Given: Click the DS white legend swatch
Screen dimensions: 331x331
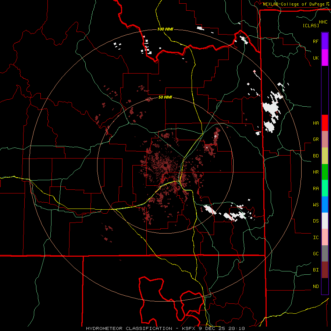Looking at the screenshot, I should pyautogui.click(x=325, y=221).
